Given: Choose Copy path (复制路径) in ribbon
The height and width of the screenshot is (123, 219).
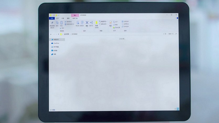Looking at the screenshot, I should 68,22.
